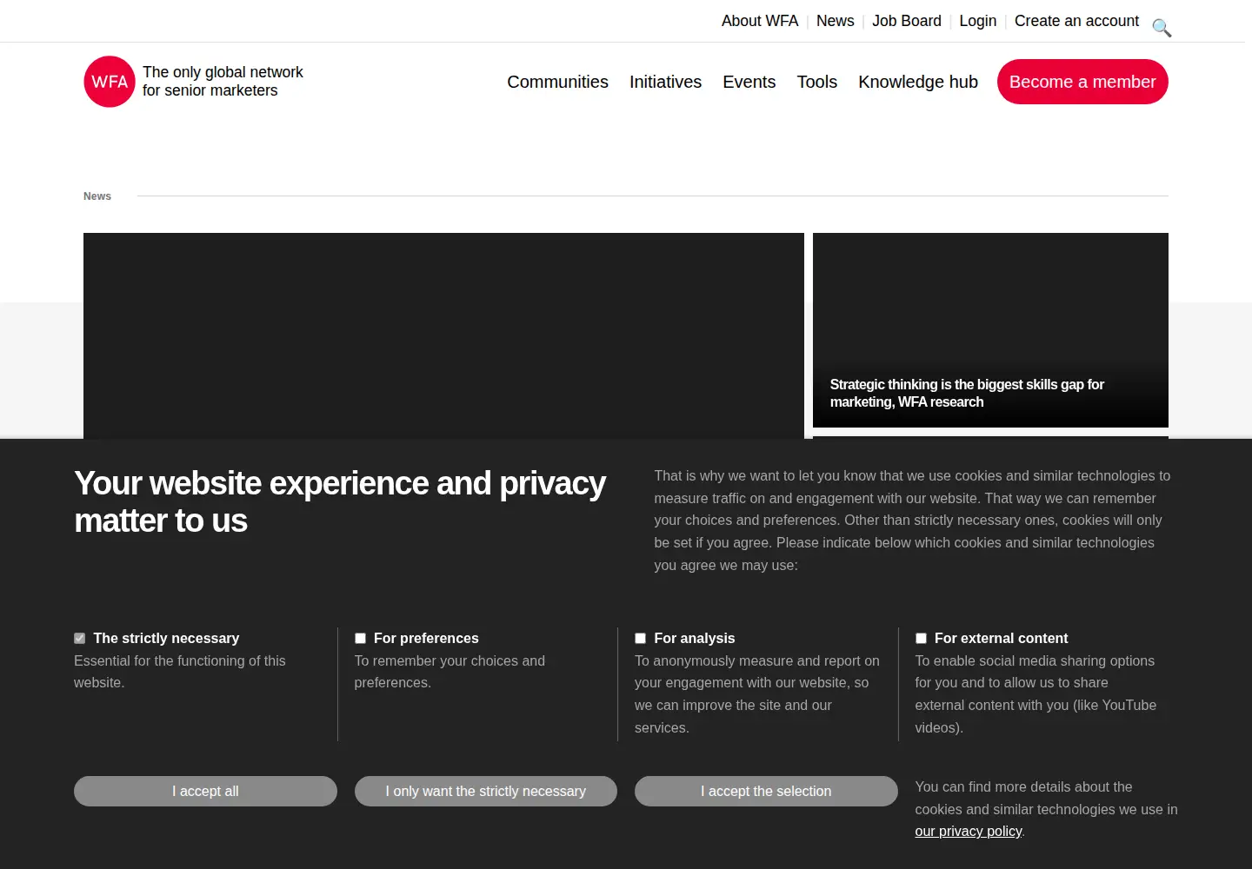
Task: Open the About WFA link
Action: coord(760,21)
